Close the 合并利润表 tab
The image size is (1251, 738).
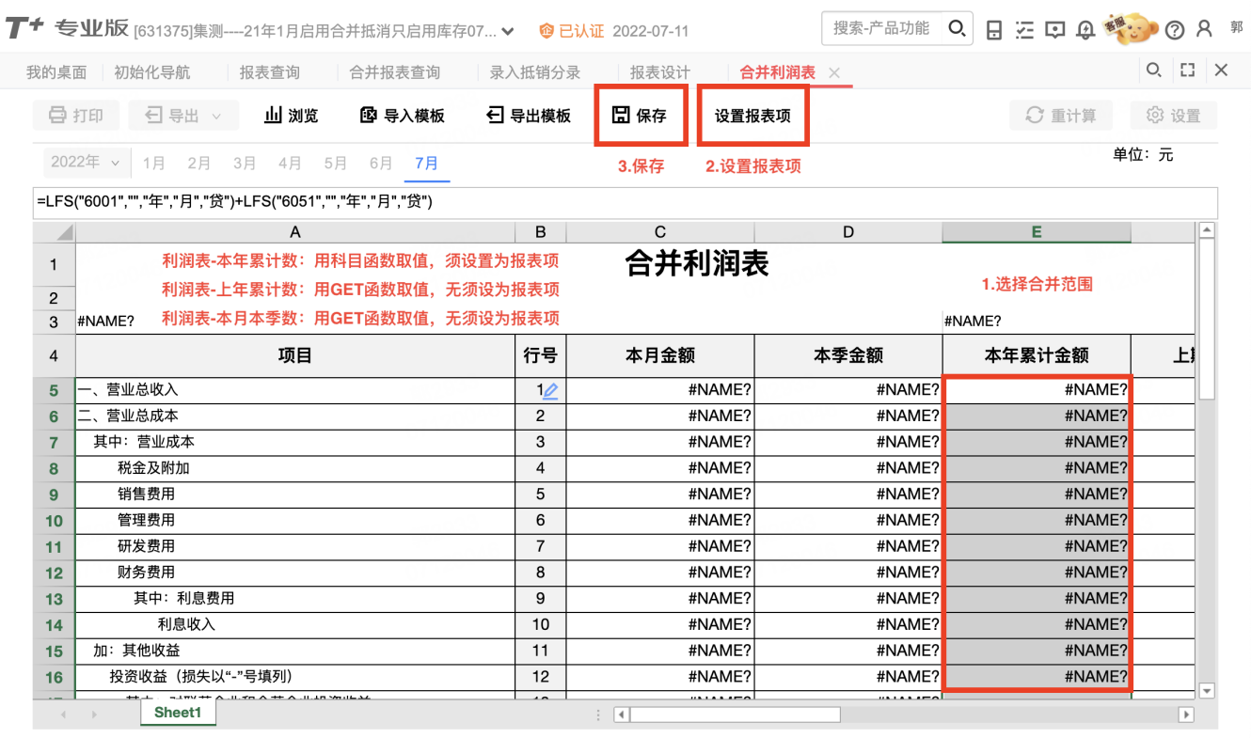[834, 72]
